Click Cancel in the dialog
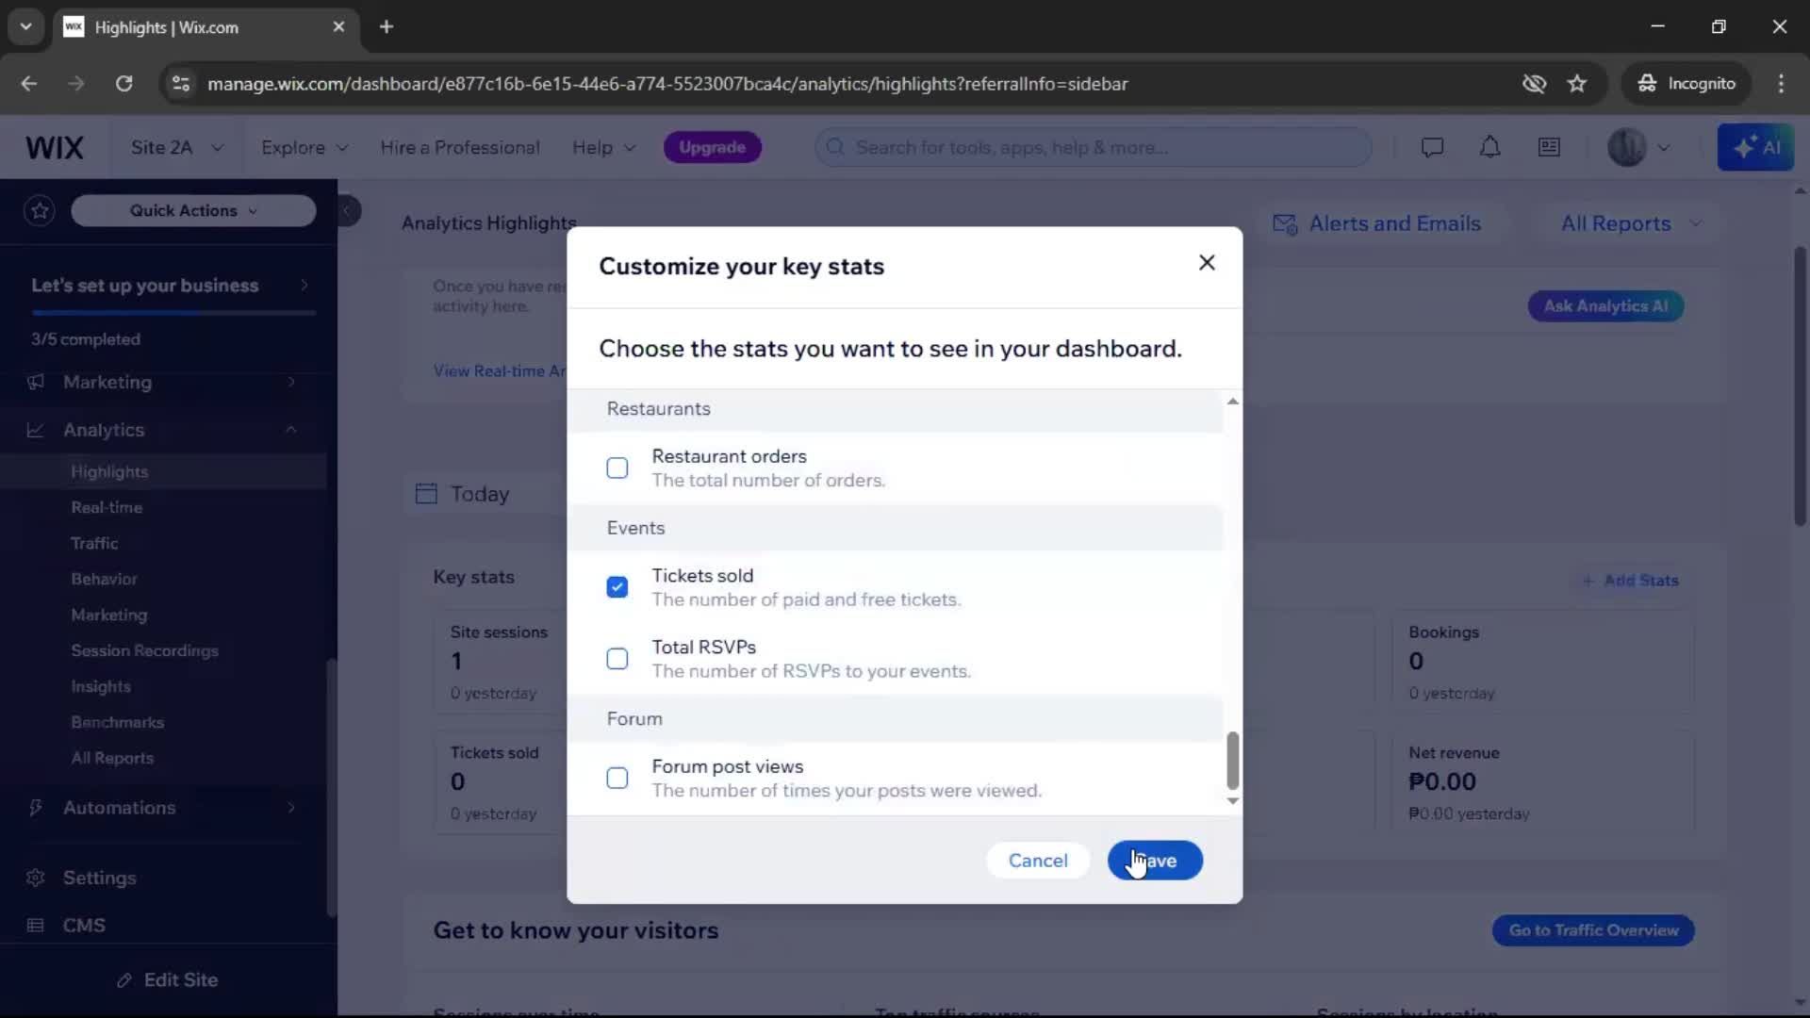 1038,861
